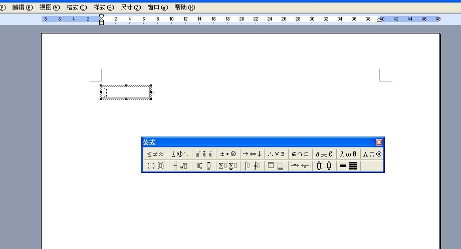This screenshot has height=249, width=461.
Task: Click the first line indent marker on ruler
Action: [101, 16]
